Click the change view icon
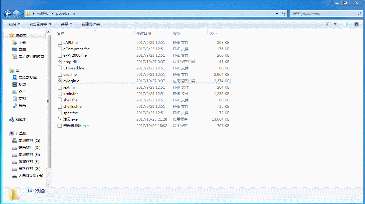 [329, 24]
